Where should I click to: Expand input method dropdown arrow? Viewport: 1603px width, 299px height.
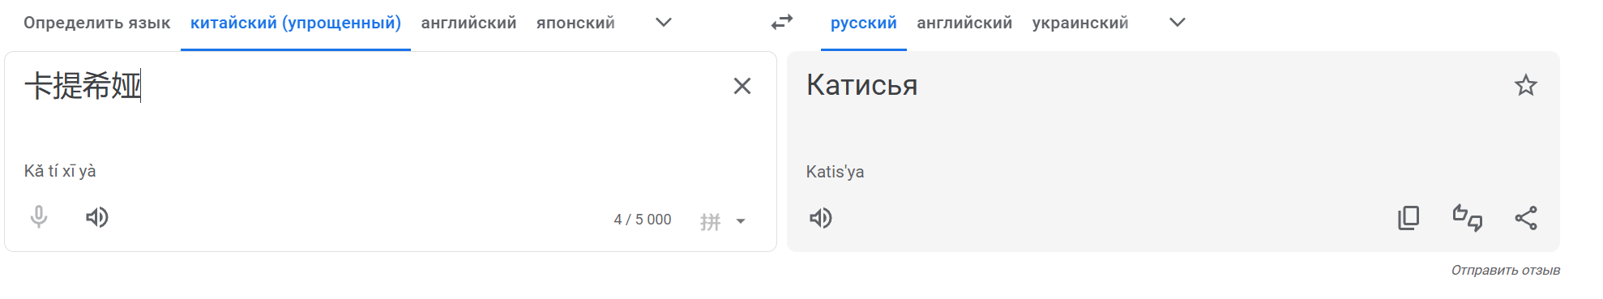pyautogui.click(x=741, y=221)
